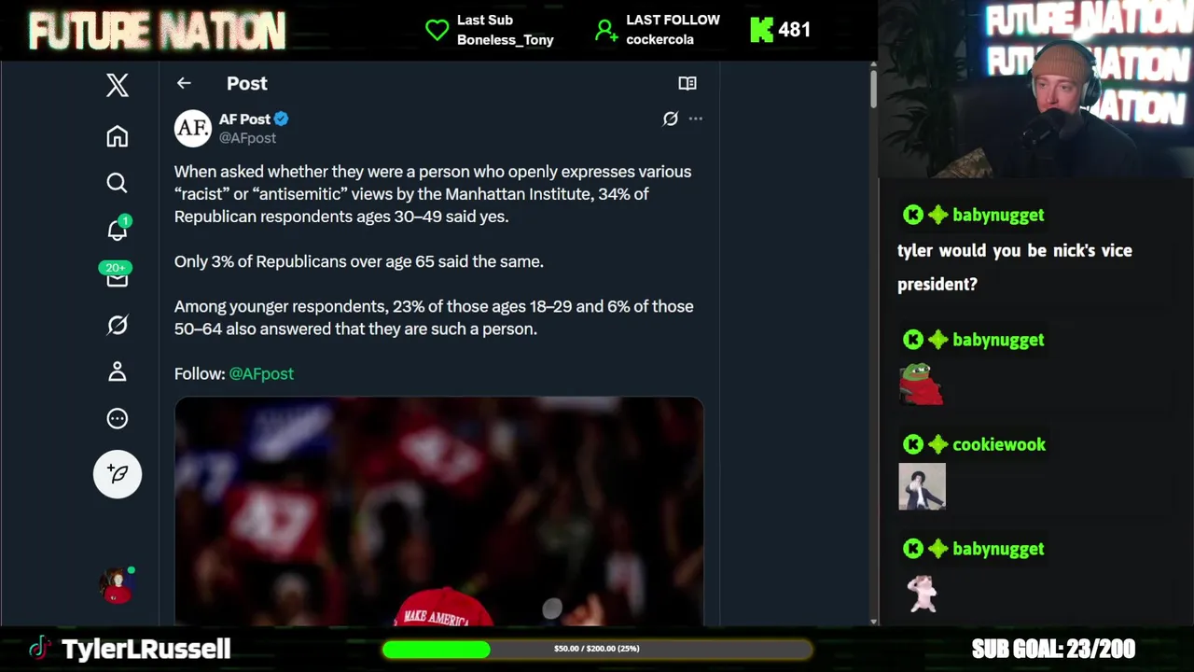Click the Grok icon on AF Post's post
1194x672 pixels.
(x=670, y=119)
